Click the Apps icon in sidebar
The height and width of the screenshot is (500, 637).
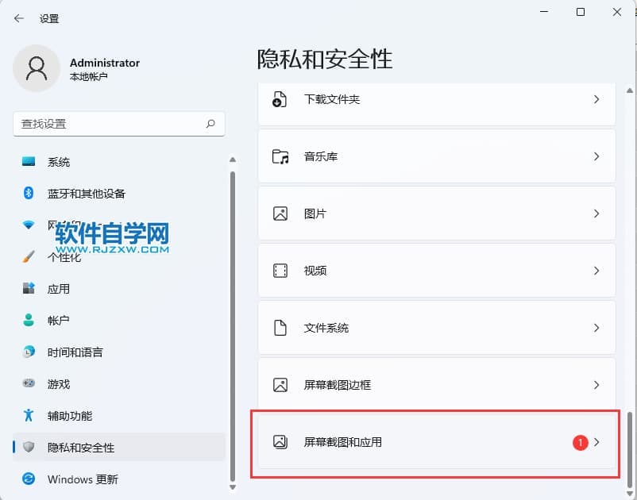(29, 289)
